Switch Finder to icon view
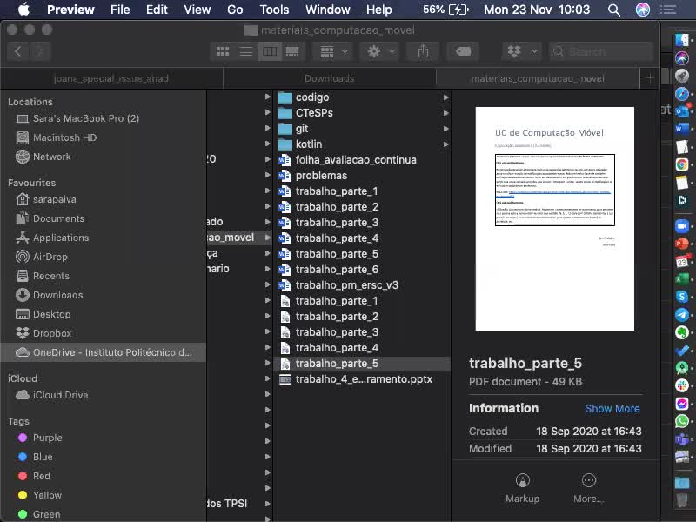 coord(223,51)
